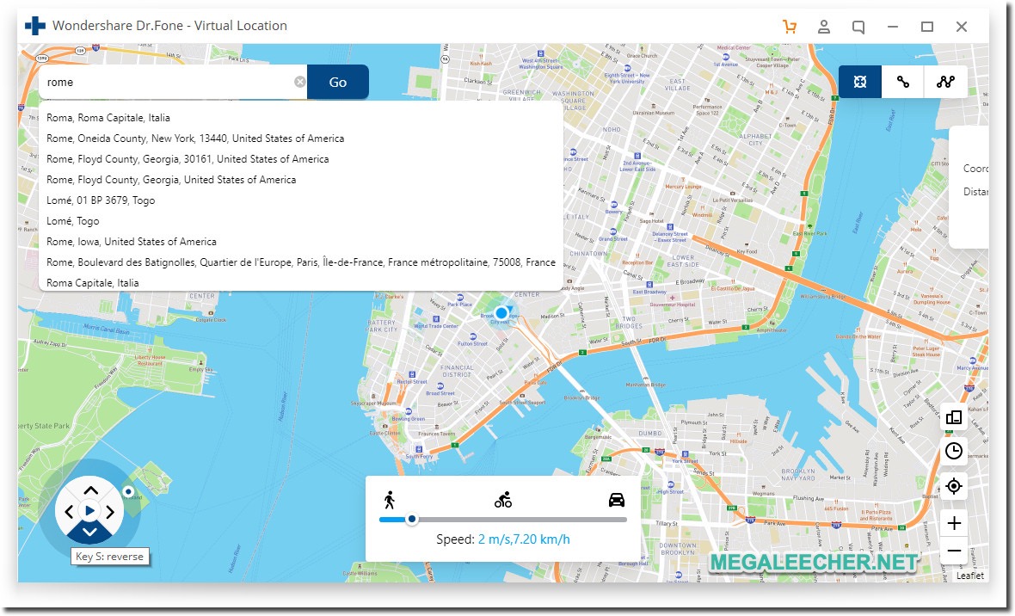
Task: Choose walking speed icon
Action: tap(389, 499)
